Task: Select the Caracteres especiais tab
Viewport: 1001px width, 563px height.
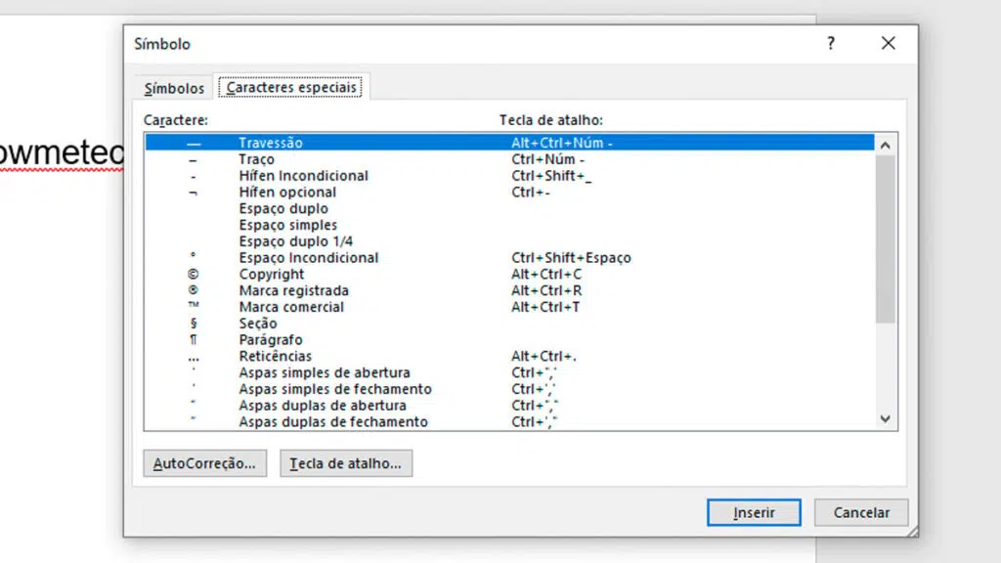Action: (291, 87)
